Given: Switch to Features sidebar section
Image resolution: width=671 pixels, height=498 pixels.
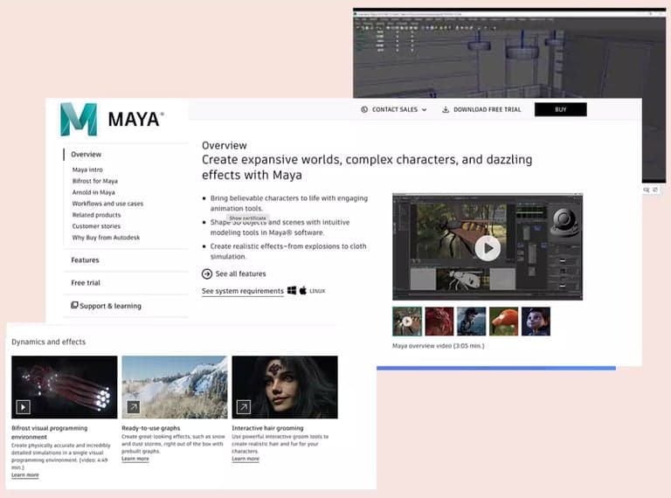Looking at the screenshot, I should tap(85, 260).
